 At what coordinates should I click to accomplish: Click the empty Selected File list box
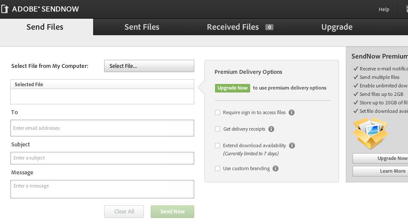click(102, 97)
